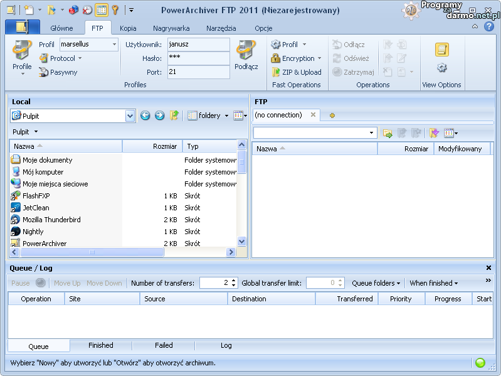Click the Pasywny mode icon
The width and height of the screenshot is (501, 376).
point(44,72)
